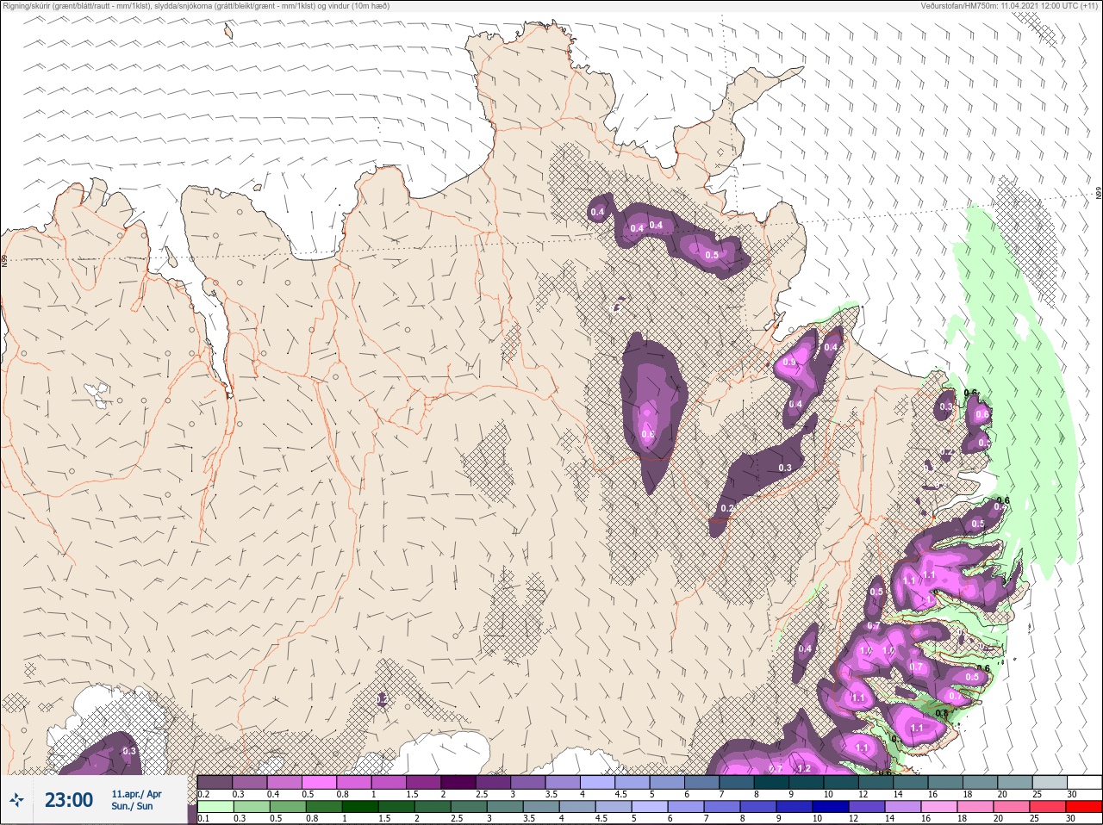Click the 1.2 snowfall value on the map

[804, 768]
